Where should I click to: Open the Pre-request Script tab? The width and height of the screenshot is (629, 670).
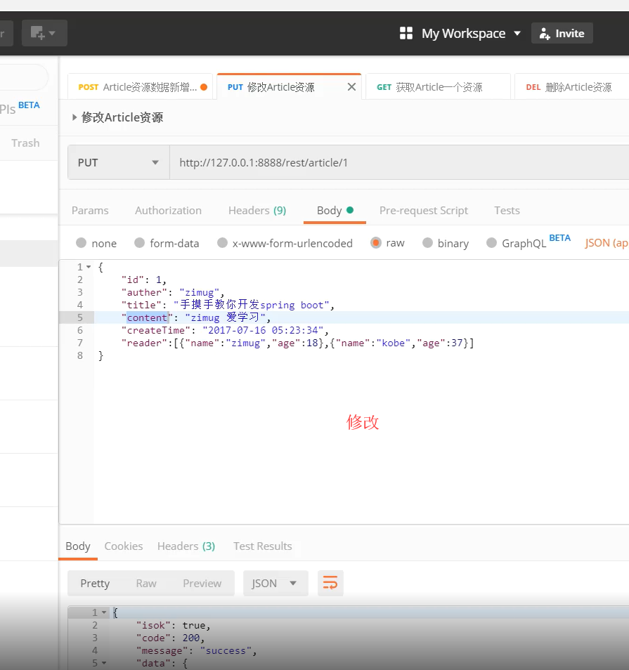tap(424, 211)
